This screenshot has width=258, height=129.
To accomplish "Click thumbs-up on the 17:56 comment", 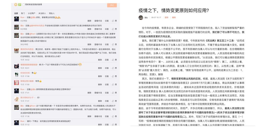I will pos(114,76).
